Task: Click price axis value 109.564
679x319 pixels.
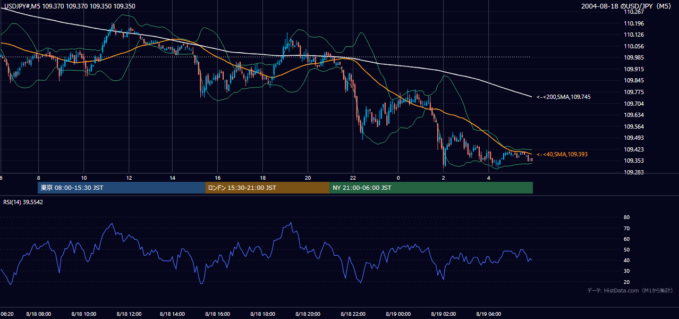Action: (x=634, y=127)
